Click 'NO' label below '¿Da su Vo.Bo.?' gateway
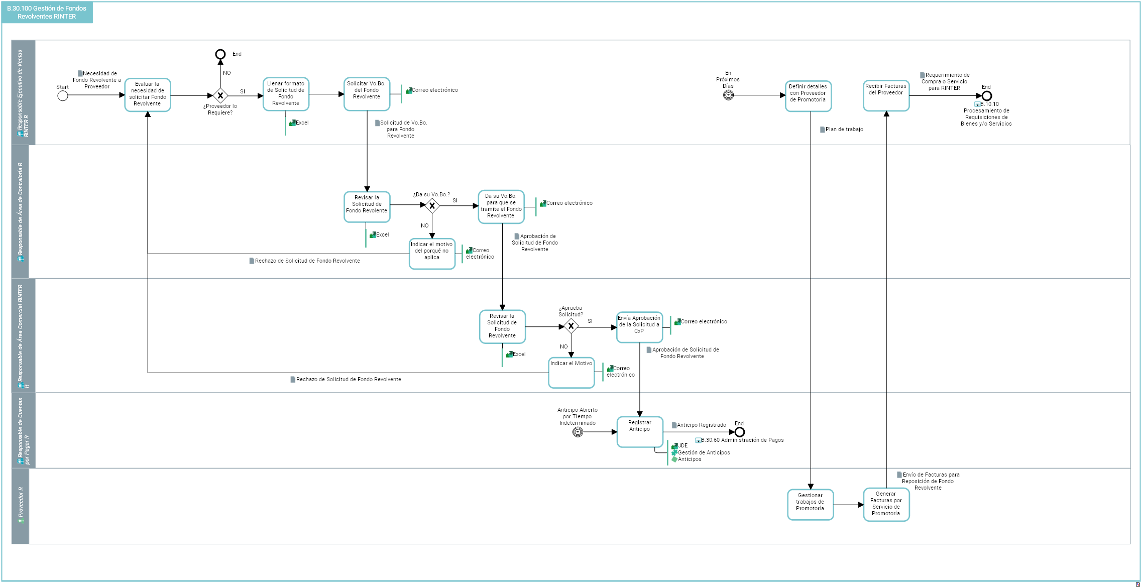Image resolution: width=1141 pixels, height=587 pixels. pos(425,226)
